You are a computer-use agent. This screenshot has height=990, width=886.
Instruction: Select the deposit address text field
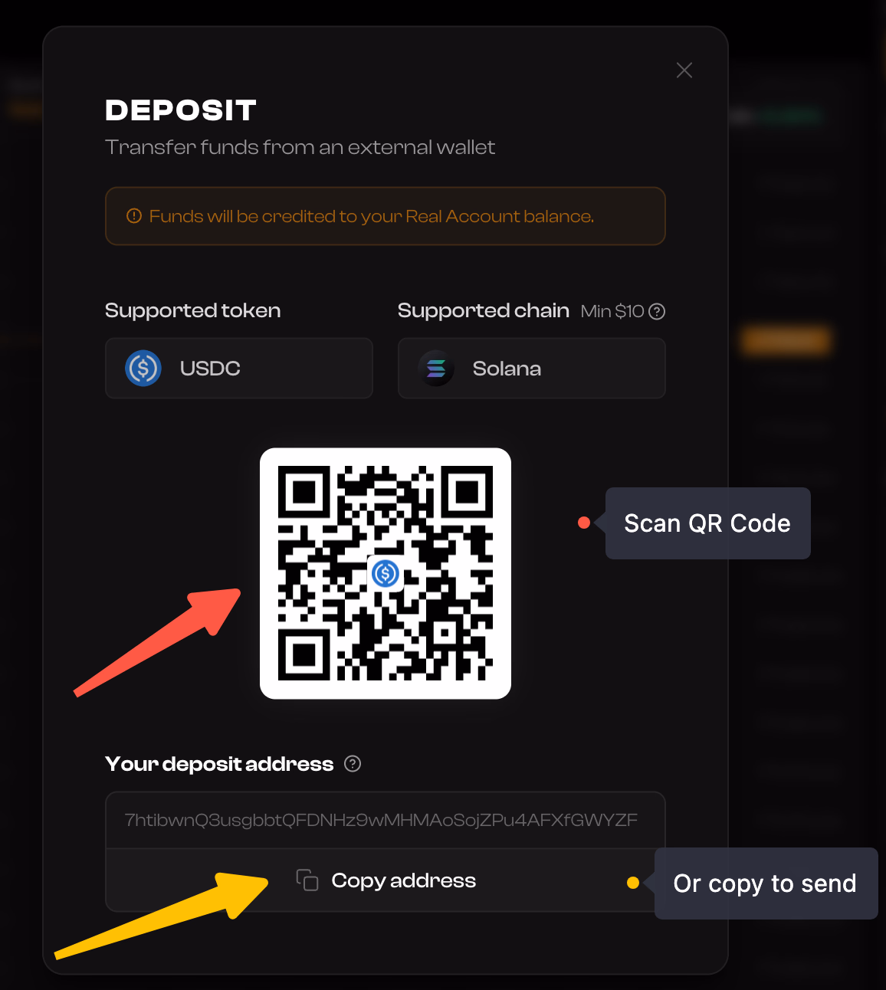tap(386, 820)
